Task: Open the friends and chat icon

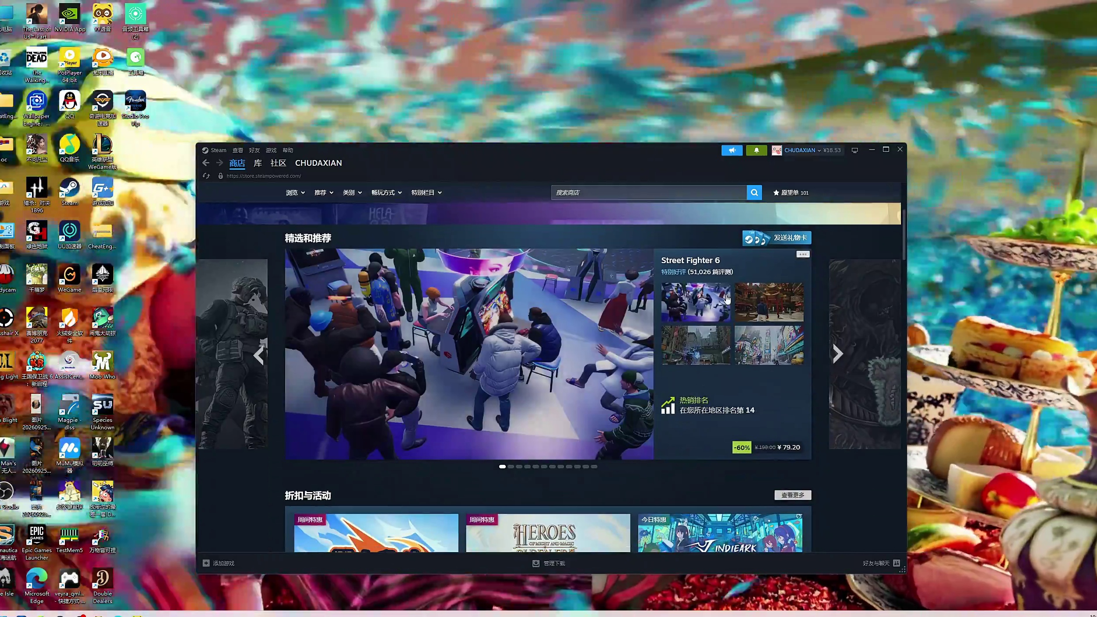Action: (897, 563)
